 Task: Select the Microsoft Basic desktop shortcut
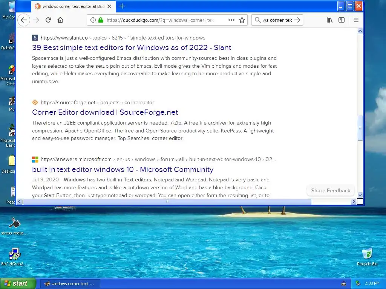8,136
